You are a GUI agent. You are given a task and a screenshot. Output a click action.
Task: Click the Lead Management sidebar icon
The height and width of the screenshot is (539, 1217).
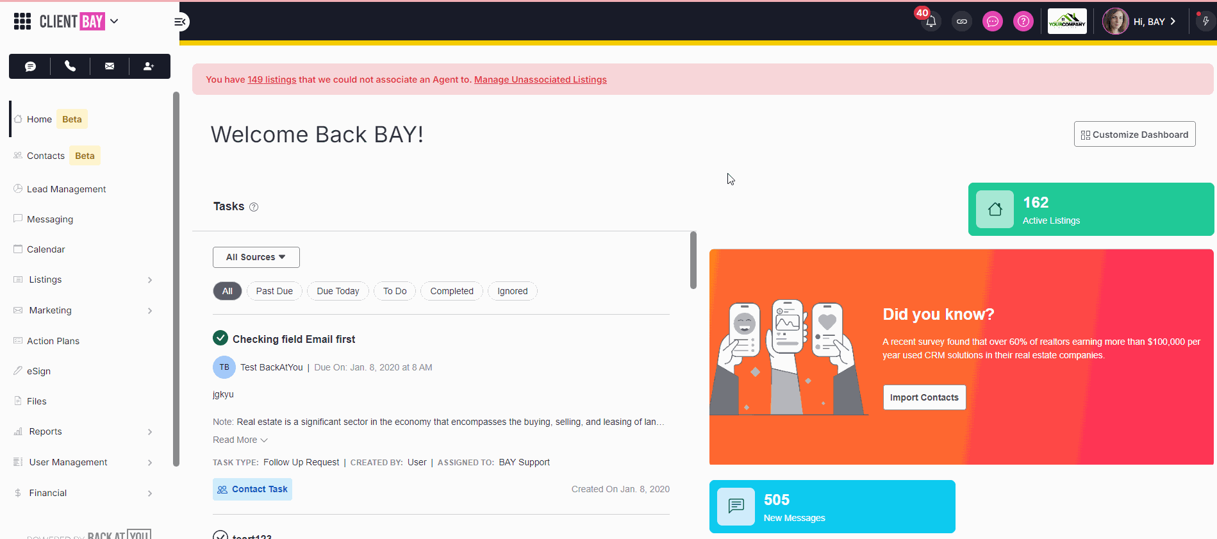[x=18, y=188]
